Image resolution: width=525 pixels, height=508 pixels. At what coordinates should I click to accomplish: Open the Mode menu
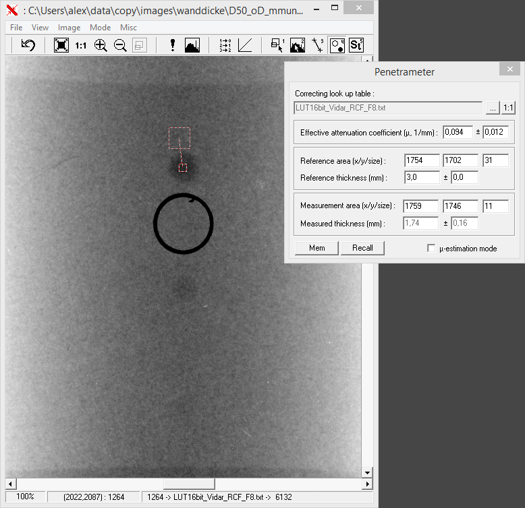pos(100,28)
